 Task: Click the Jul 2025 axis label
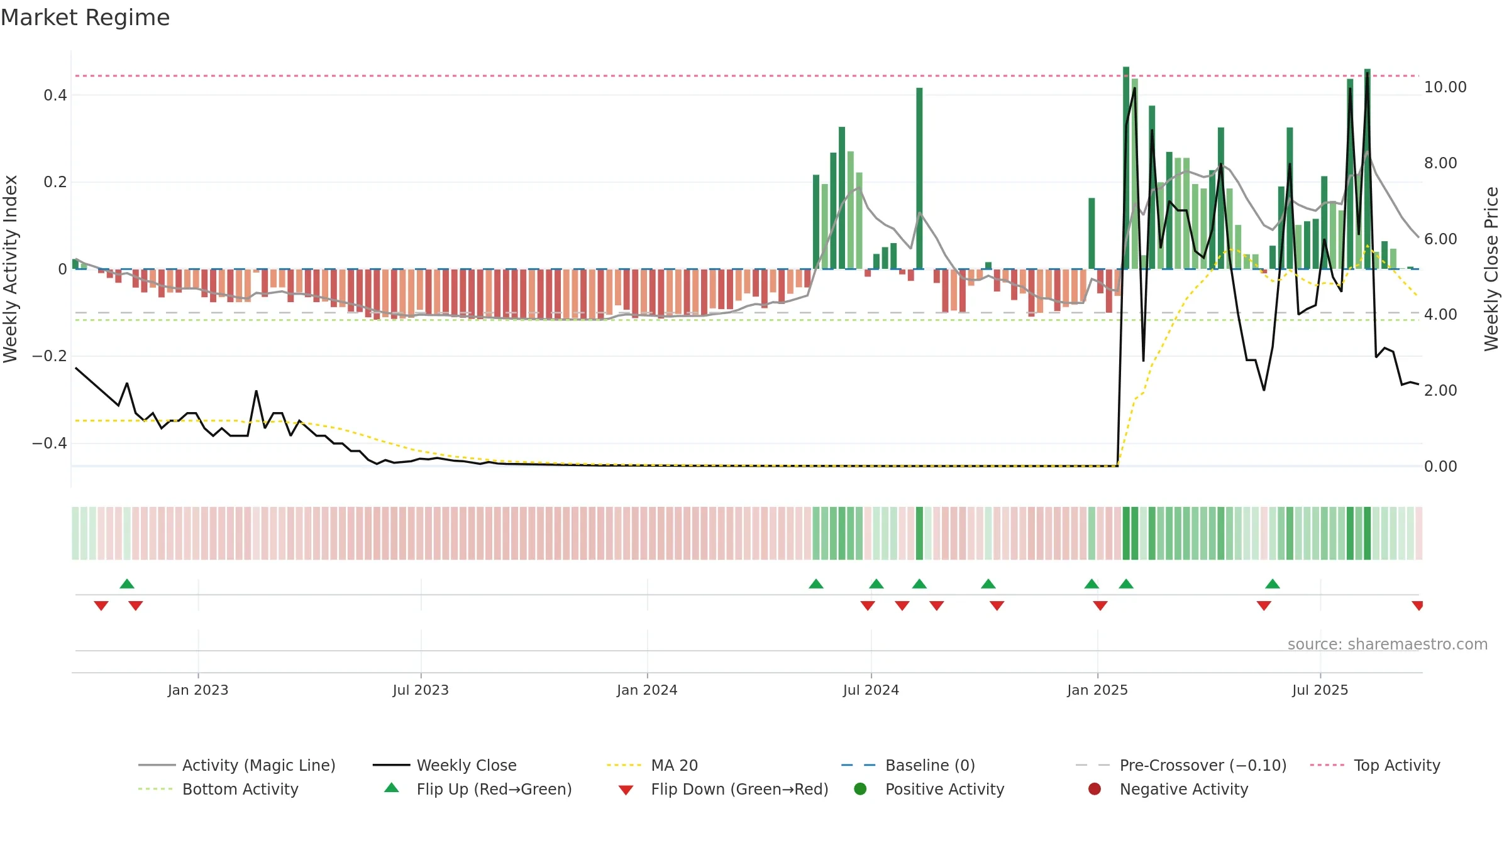(1320, 690)
